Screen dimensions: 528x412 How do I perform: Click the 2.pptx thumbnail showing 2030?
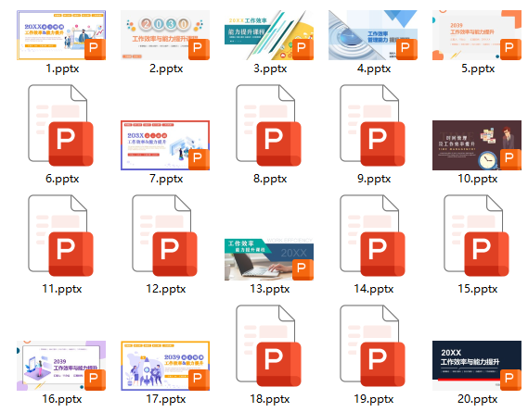pyautogui.click(x=165, y=35)
